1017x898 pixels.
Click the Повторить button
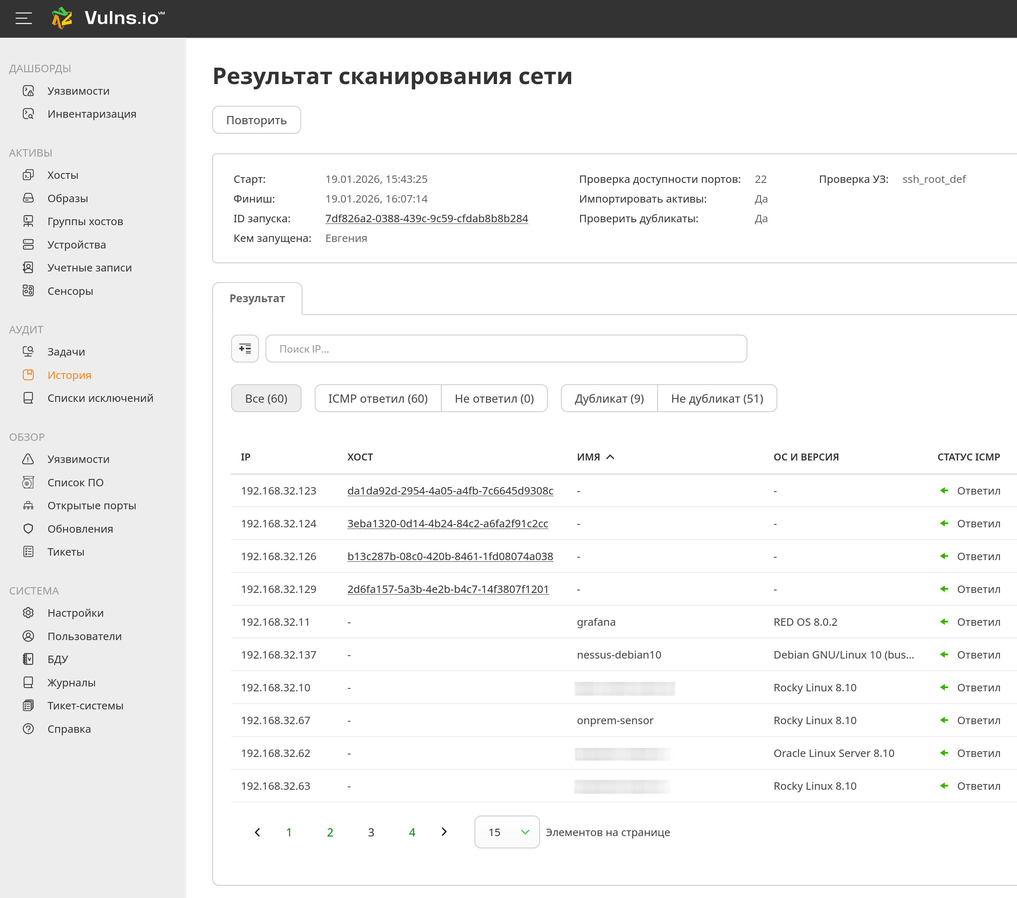256,120
